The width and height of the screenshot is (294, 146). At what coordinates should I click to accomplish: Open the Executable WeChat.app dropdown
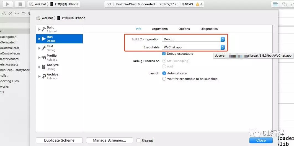click(193, 47)
